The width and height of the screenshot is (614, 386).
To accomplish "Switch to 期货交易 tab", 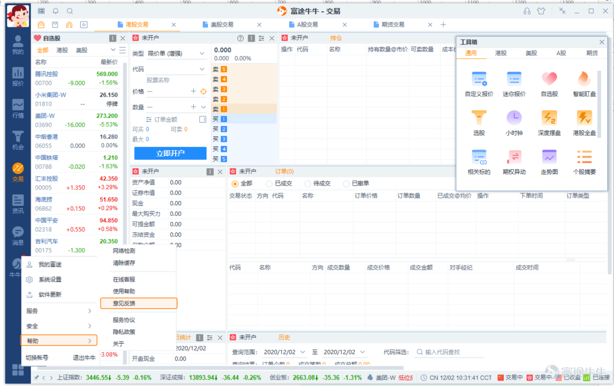I will (x=393, y=25).
